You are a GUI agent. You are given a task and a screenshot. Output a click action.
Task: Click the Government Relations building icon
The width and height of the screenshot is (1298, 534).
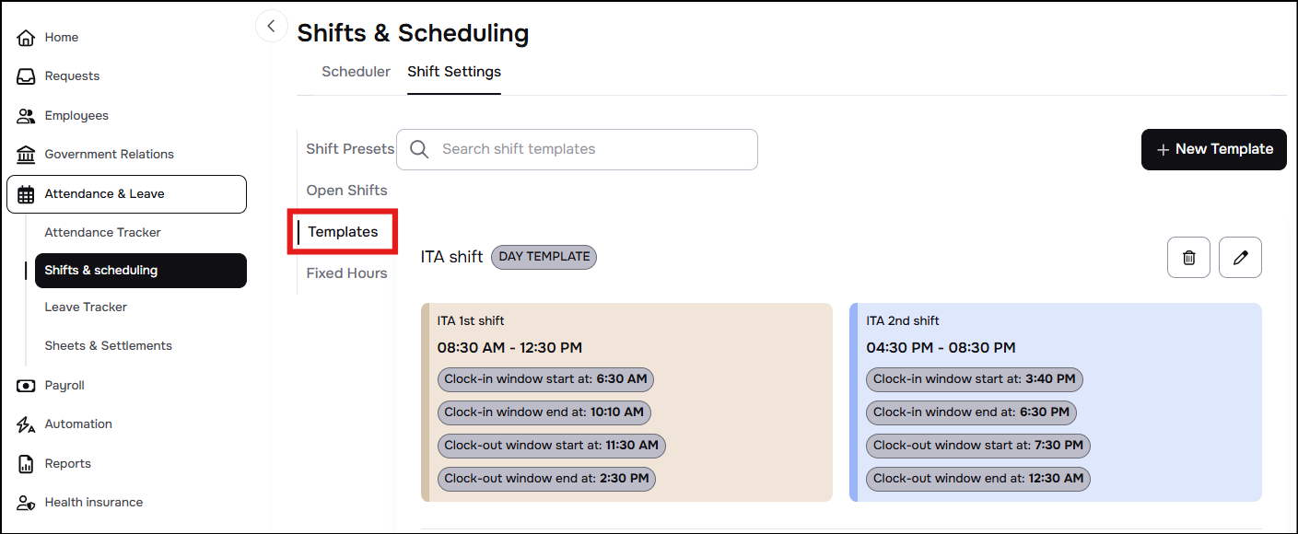coord(26,155)
